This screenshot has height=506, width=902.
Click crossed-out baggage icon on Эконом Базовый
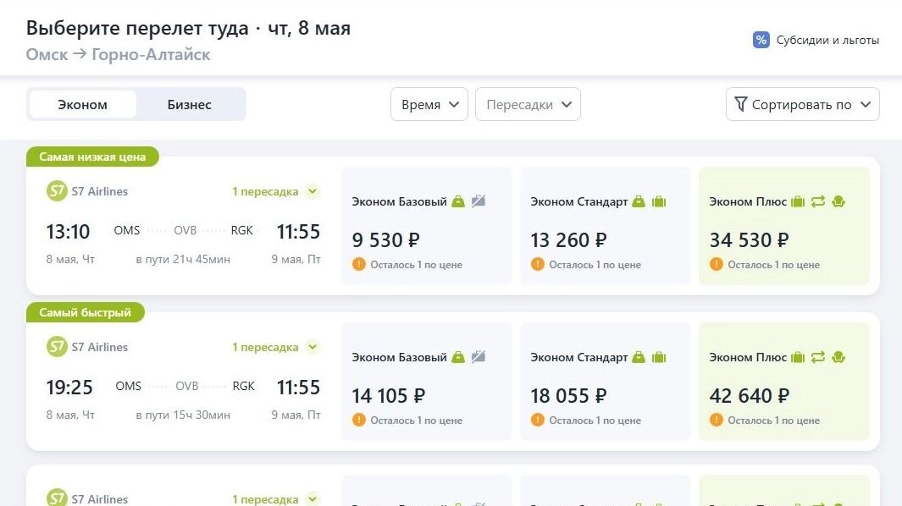point(479,201)
